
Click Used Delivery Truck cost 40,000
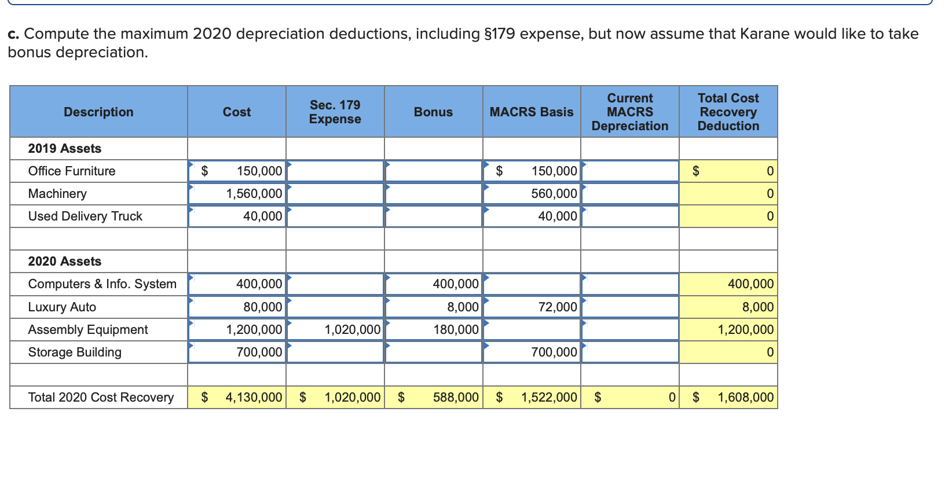tap(237, 216)
